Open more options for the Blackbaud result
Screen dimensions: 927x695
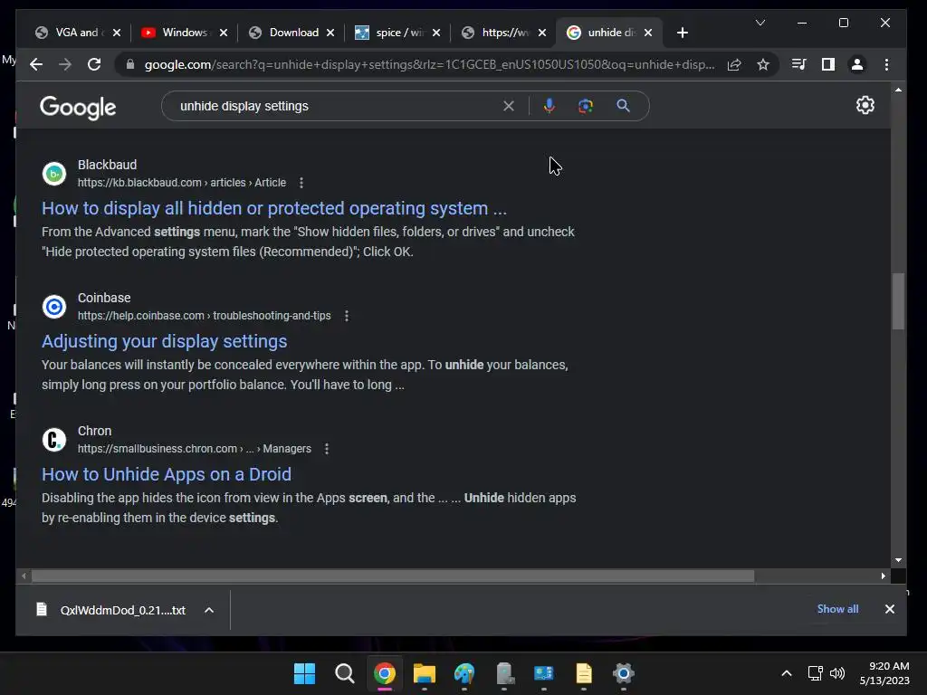pos(301,183)
